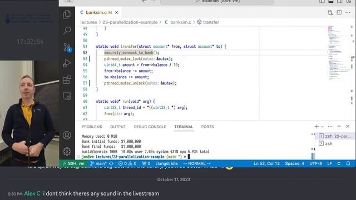Screen dimensions: 356x200
Task: Maximize the panel with the up chevron
Action: pyautogui.click(x=339, y=126)
